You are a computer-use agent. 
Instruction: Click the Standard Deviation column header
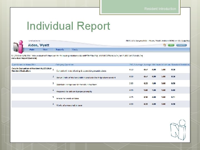(180, 65)
